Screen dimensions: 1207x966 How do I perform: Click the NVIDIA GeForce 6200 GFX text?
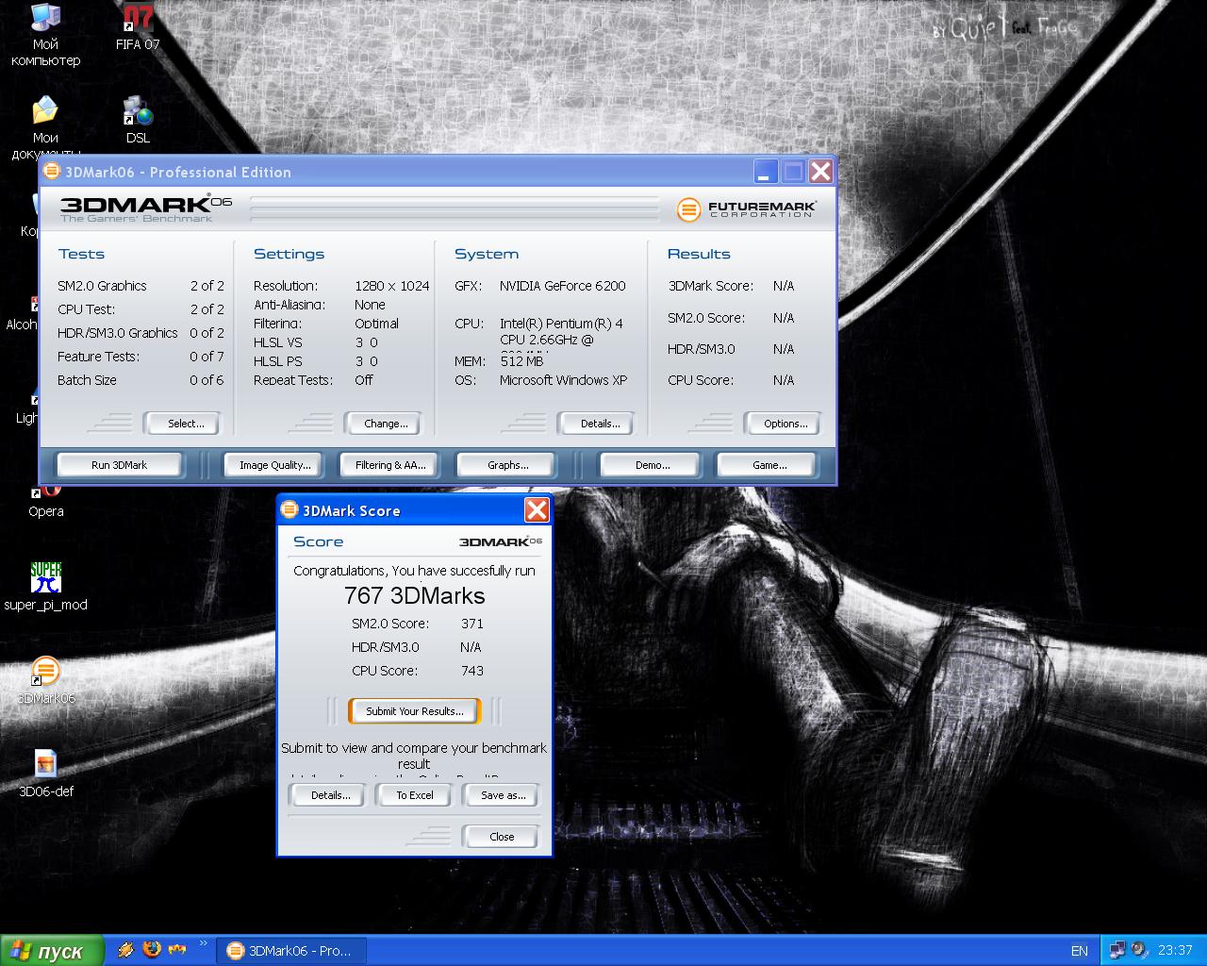click(562, 286)
